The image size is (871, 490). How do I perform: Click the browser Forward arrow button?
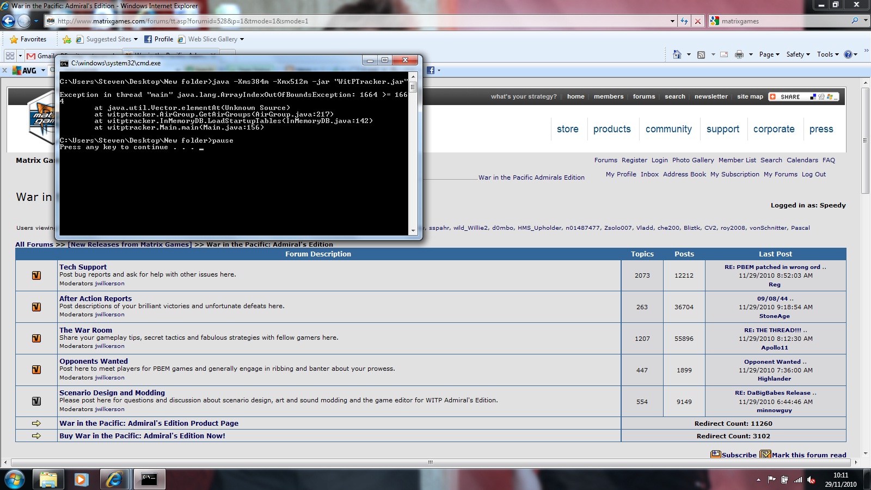click(24, 21)
